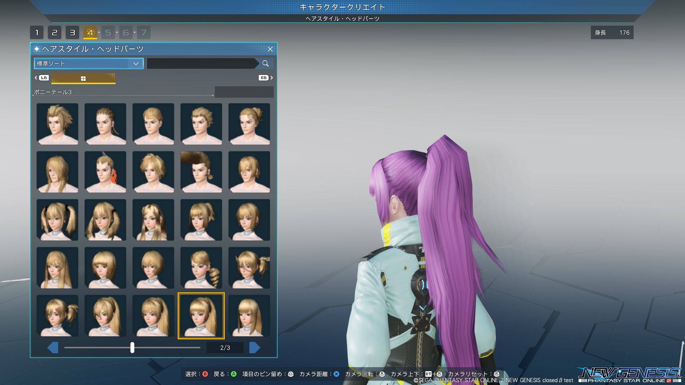Click the 選択 B button hint
The height and width of the screenshot is (385, 685).
[197, 374]
